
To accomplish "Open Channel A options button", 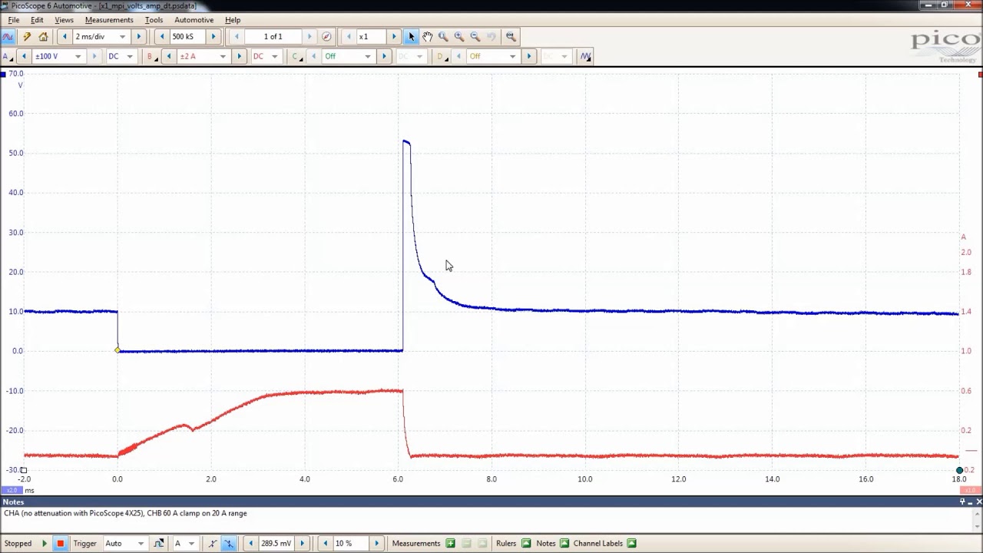I will tap(8, 56).
